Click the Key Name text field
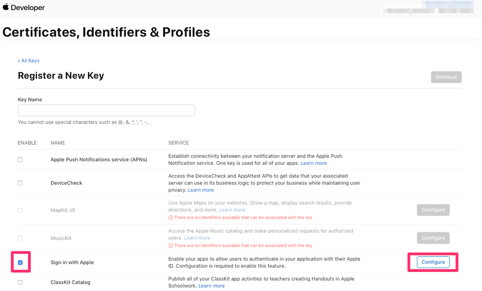 (x=106, y=110)
